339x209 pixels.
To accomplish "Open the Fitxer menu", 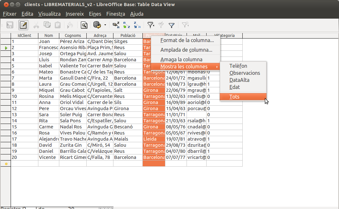I will click(10, 14).
